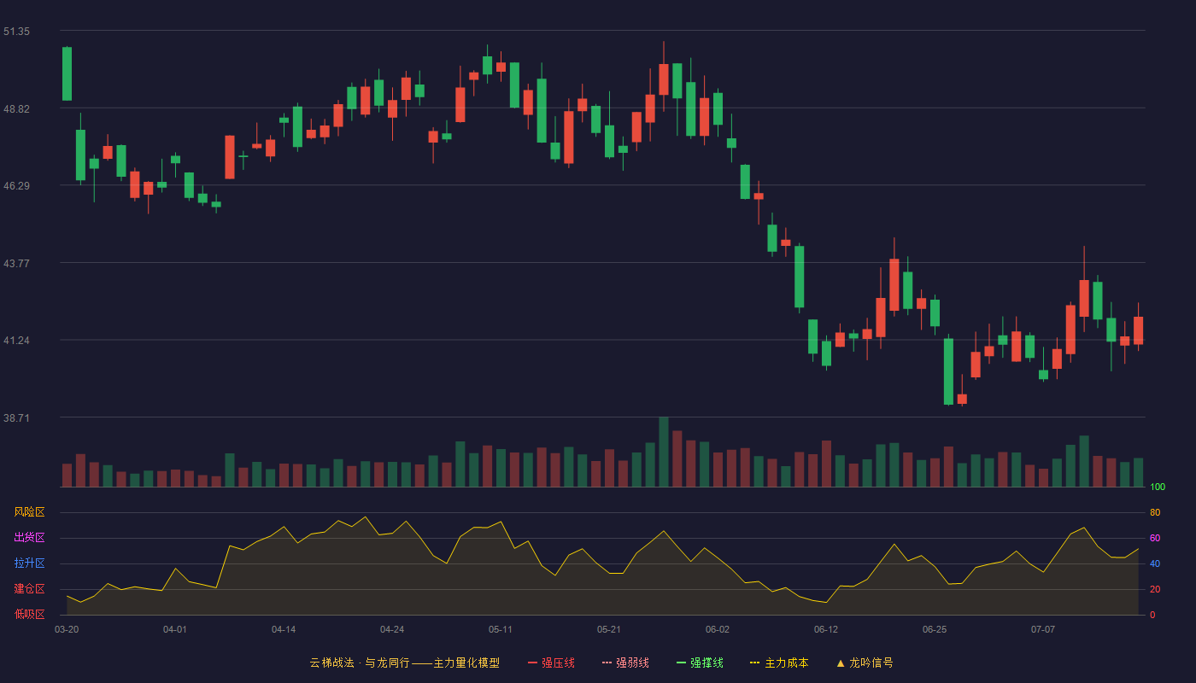Click the 51.35 price axis label

(x=16, y=32)
